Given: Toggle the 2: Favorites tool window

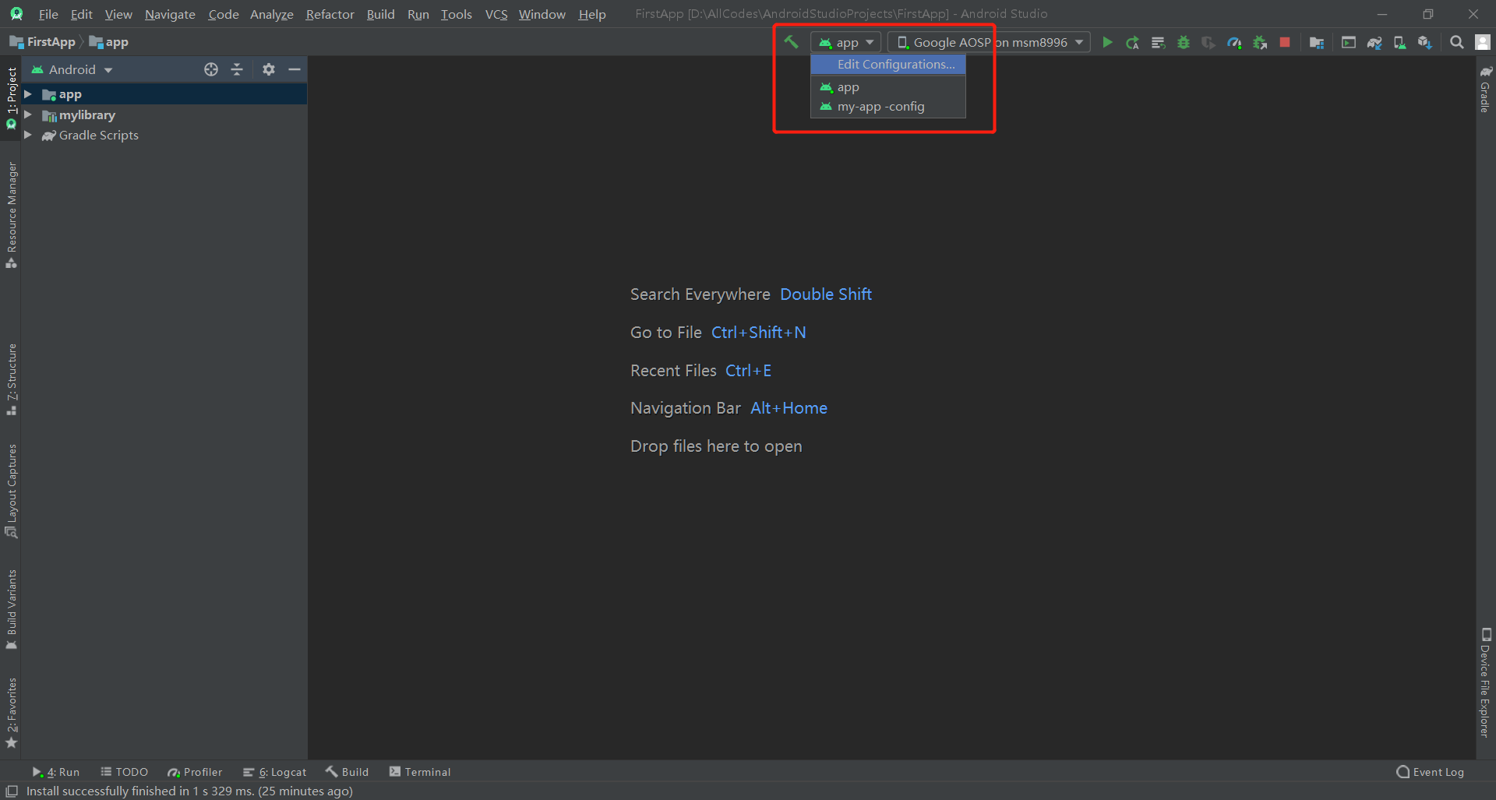Looking at the screenshot, I should (x=11, y=713).
